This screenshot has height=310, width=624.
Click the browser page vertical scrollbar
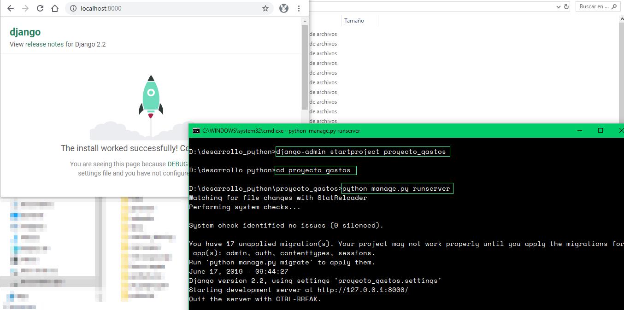pos(305,67)
